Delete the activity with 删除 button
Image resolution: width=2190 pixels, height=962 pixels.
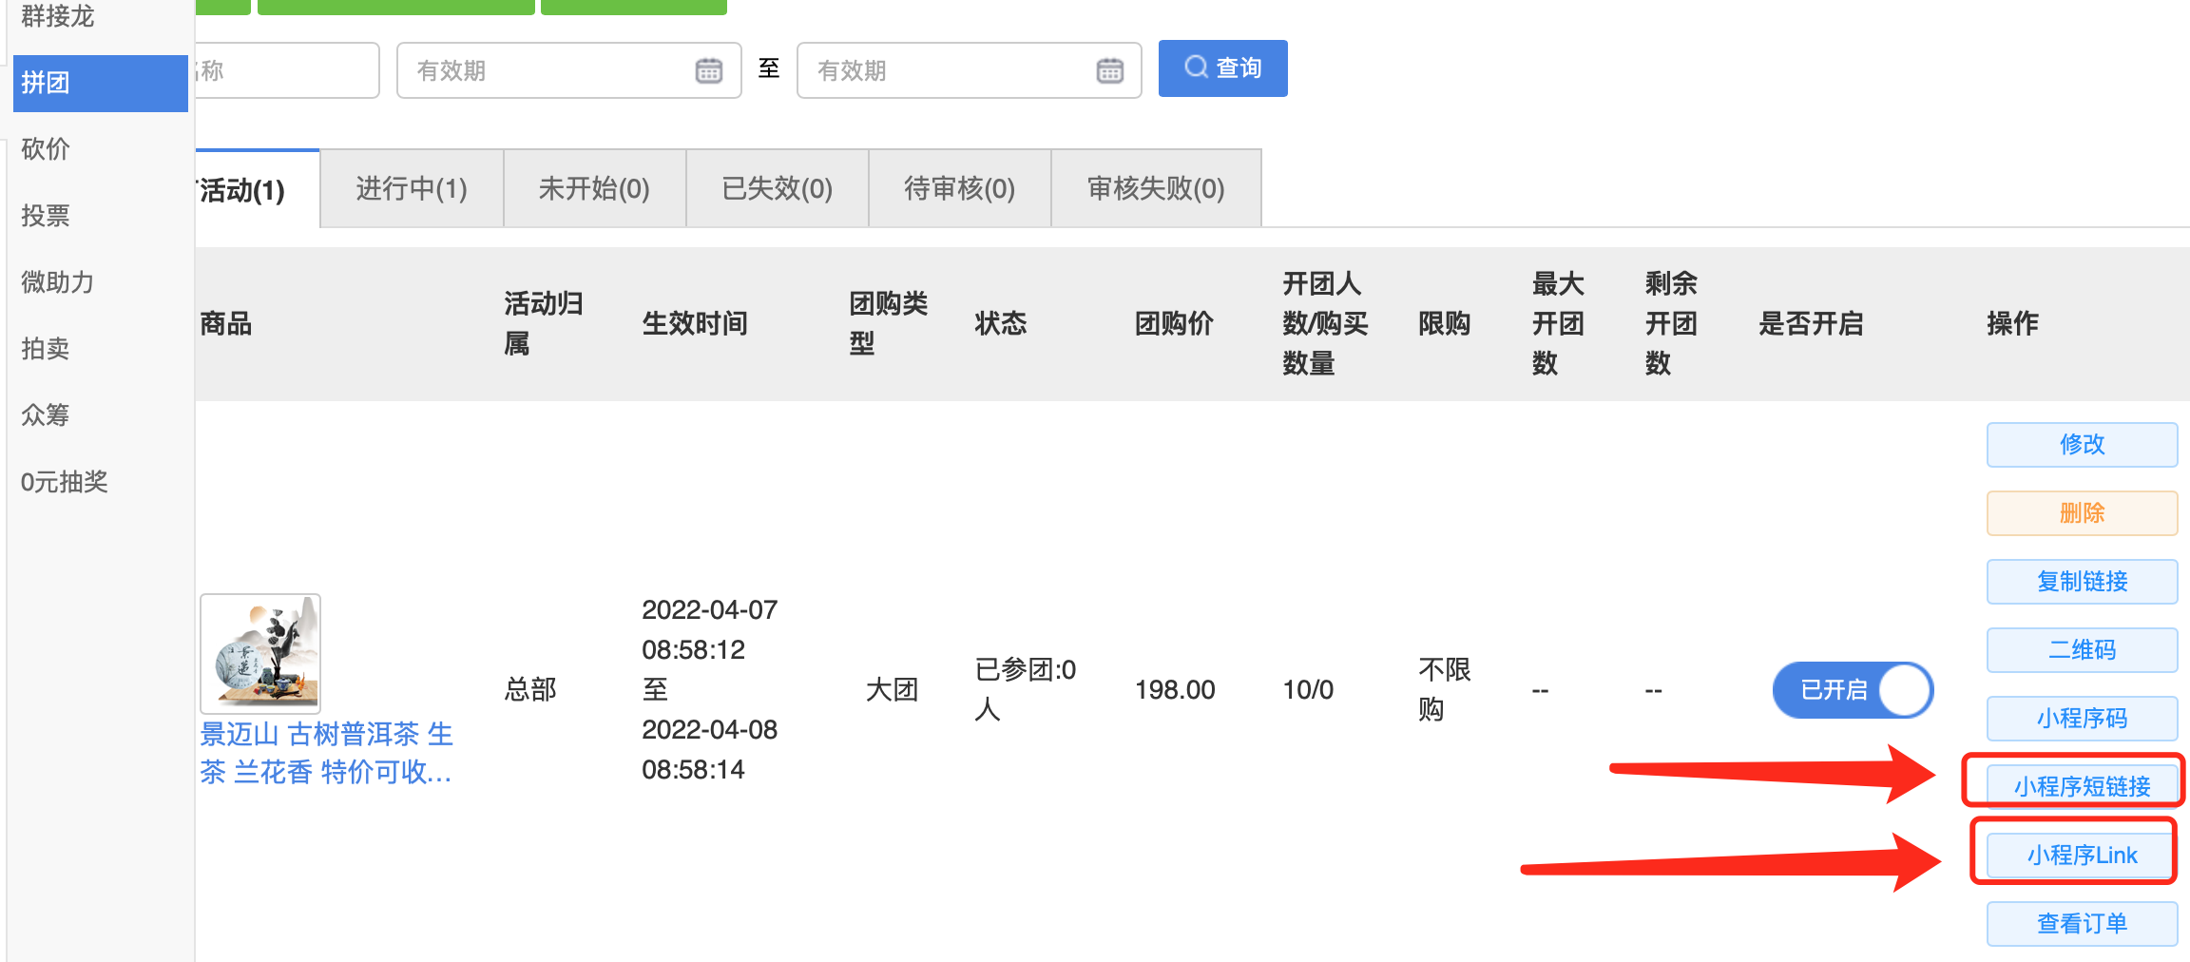click(x=2082, y=513)
